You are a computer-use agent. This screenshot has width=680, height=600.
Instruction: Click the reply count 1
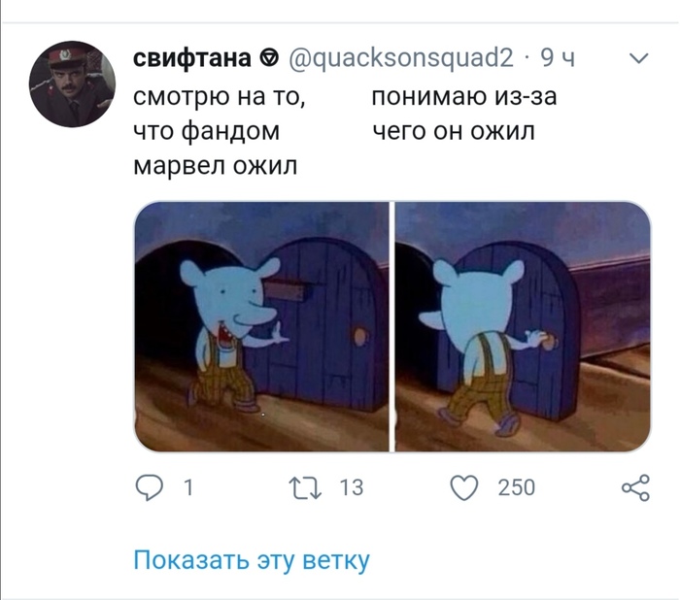click(x=187, y=487)
